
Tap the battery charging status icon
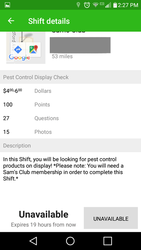pyautogui.click(x=115, y=5)
